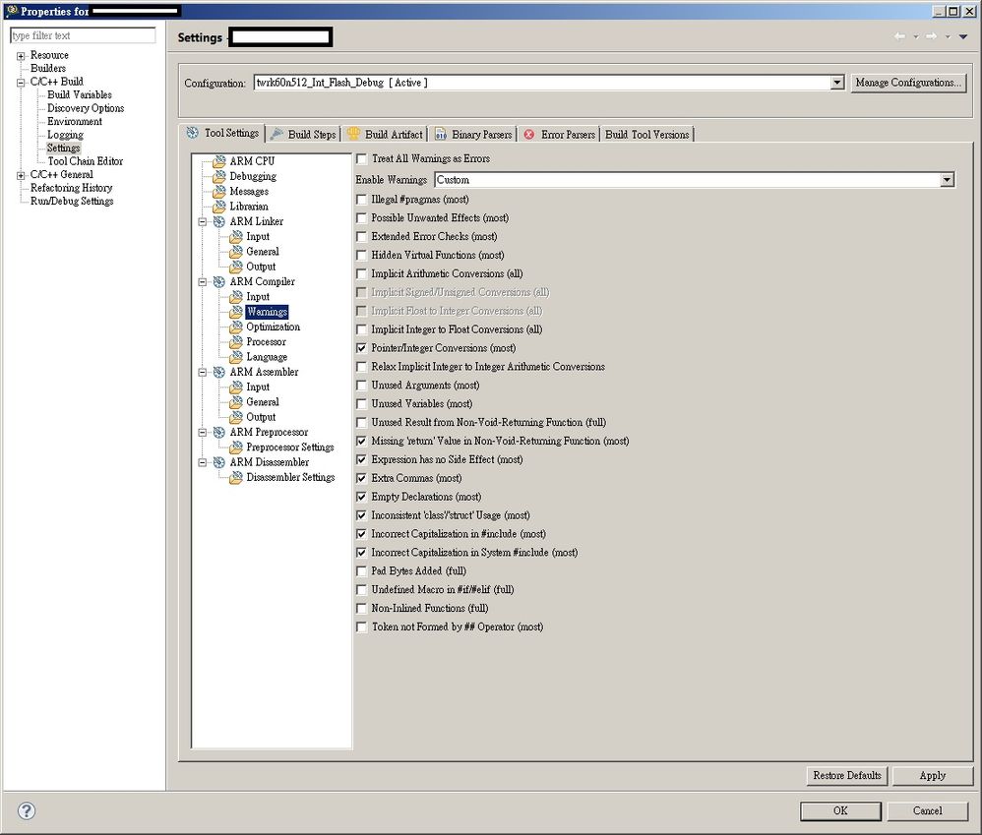Click the ARM CPU folder icon

[x=219, y=161]
